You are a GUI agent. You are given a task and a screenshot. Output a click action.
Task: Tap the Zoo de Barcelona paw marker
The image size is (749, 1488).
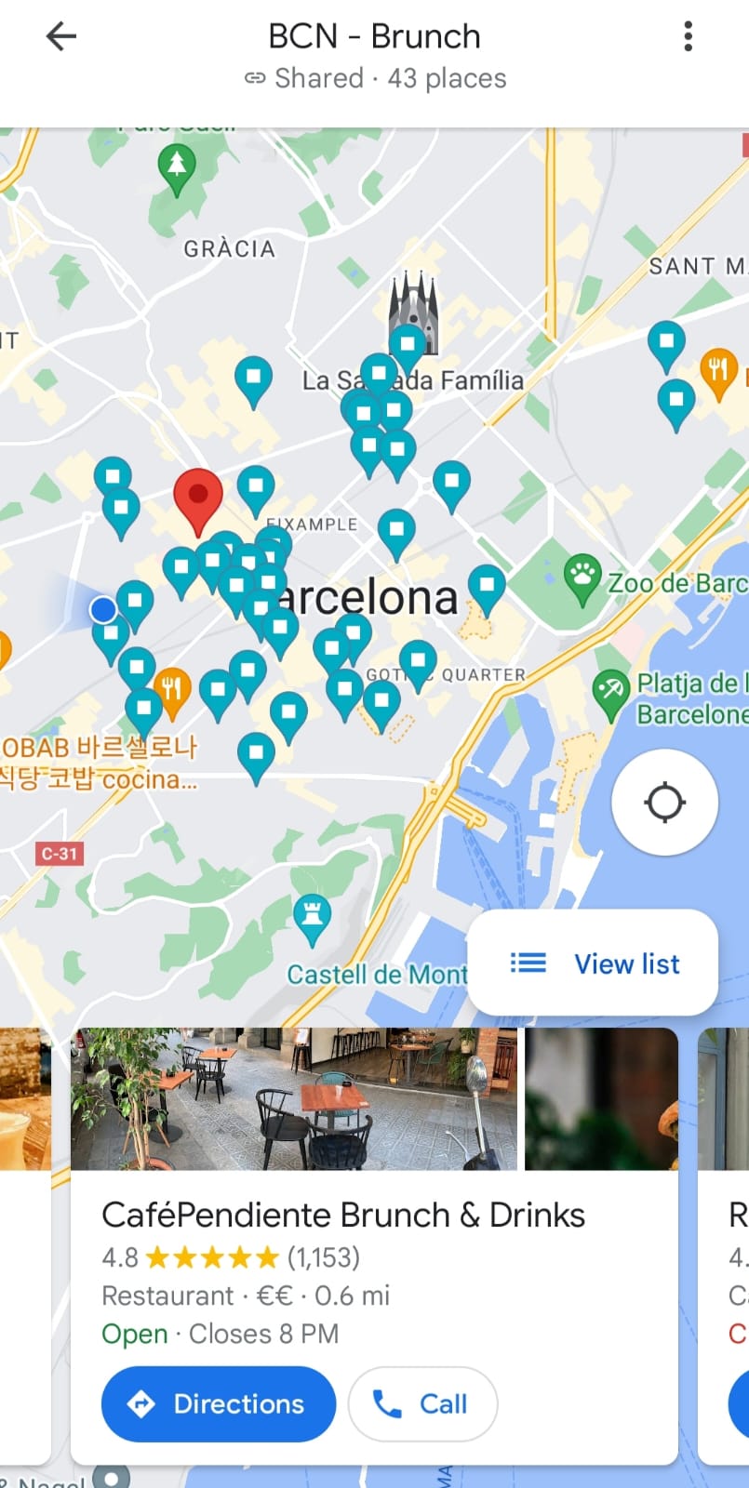coord(583,578)
